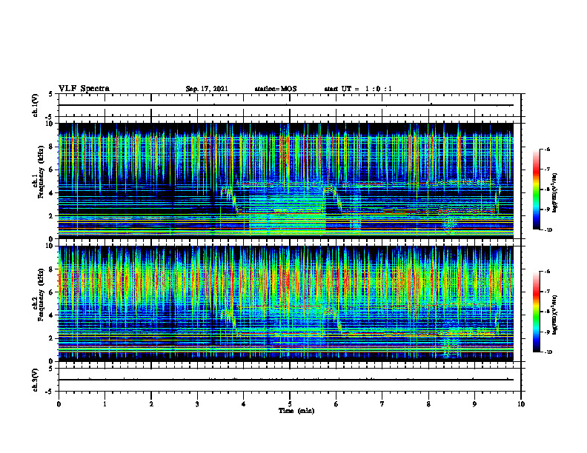Click time axis tick label "9"
This screenshot has height=453, width=587.
coord(474,404)
